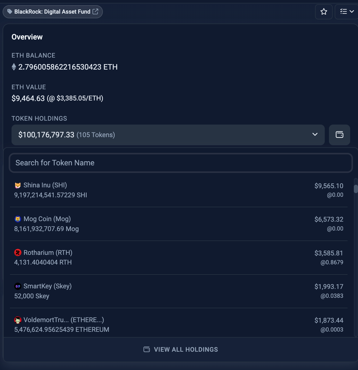Click the VoldemortTru token icon
358x370 pixels.
[18, 320]
